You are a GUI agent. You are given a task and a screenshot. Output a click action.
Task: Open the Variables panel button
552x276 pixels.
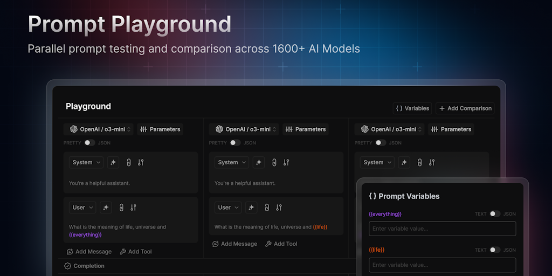point(412,108)
